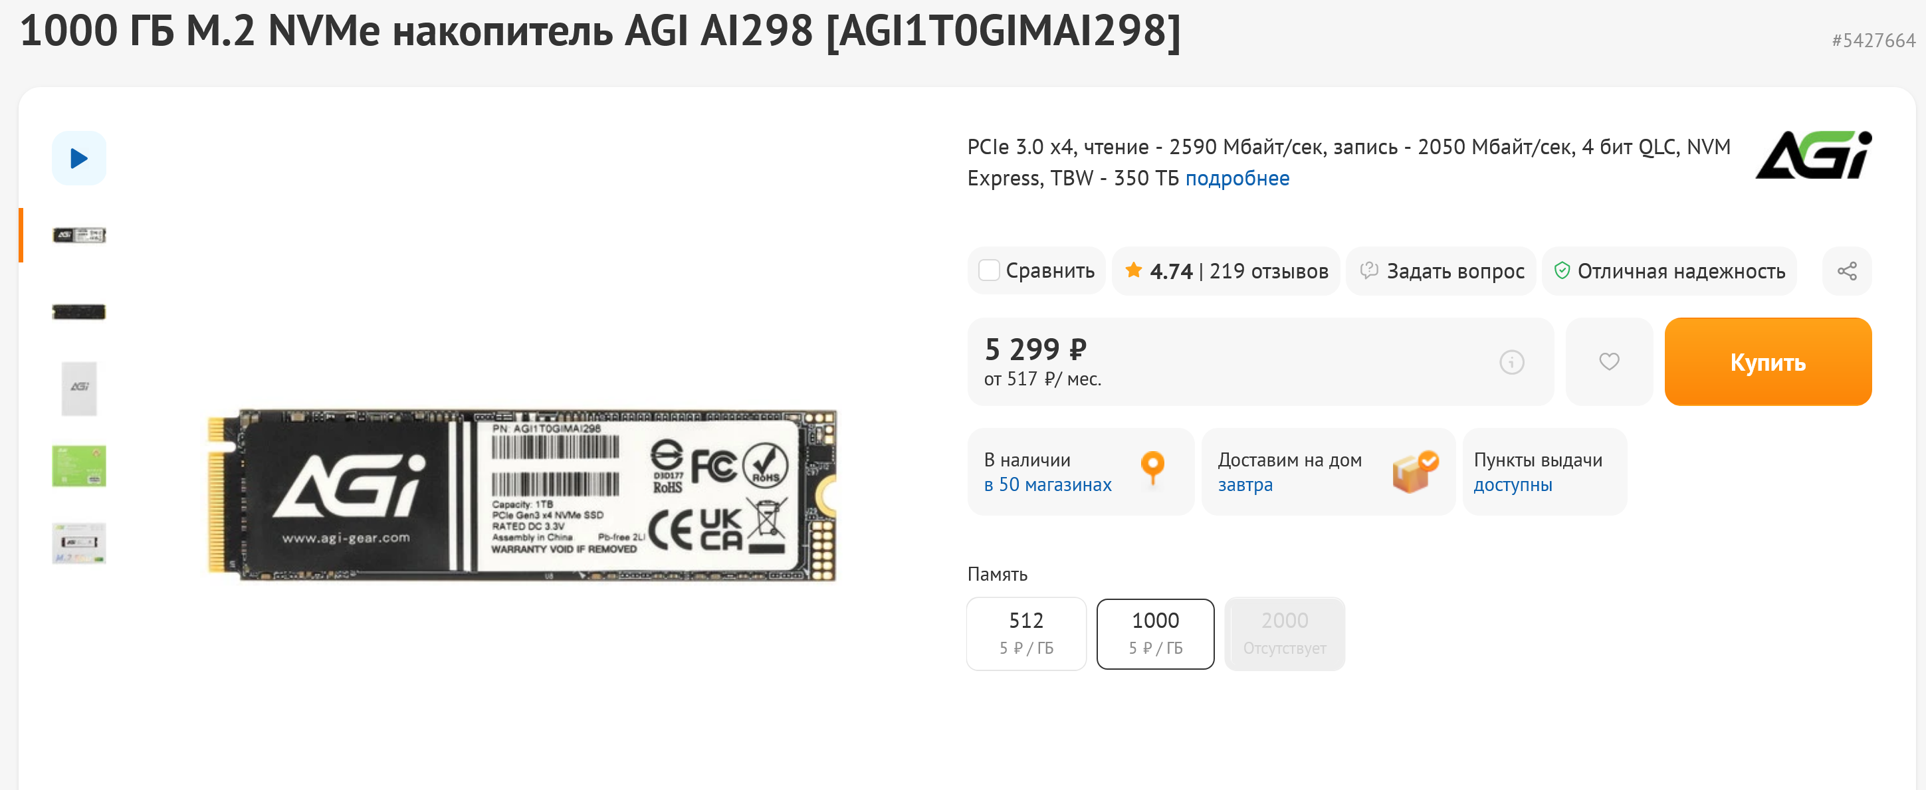Click the Отличная надежность badge
Screen dimensions: 1926x790
tap(1669, 270)
